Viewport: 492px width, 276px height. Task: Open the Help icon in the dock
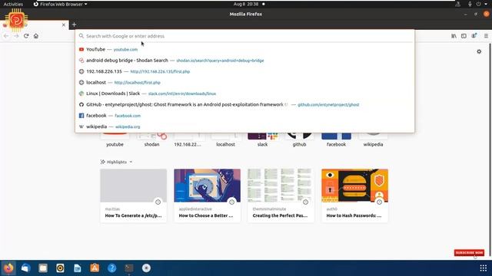click(112, 268)
